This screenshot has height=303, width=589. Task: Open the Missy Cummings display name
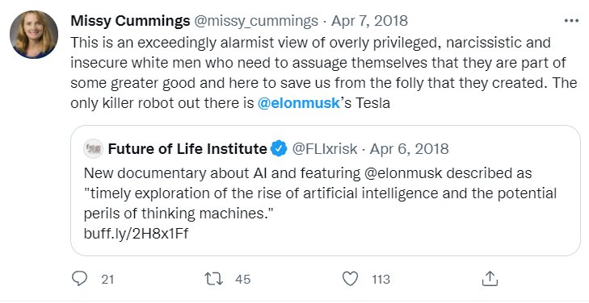pos(130,21)
